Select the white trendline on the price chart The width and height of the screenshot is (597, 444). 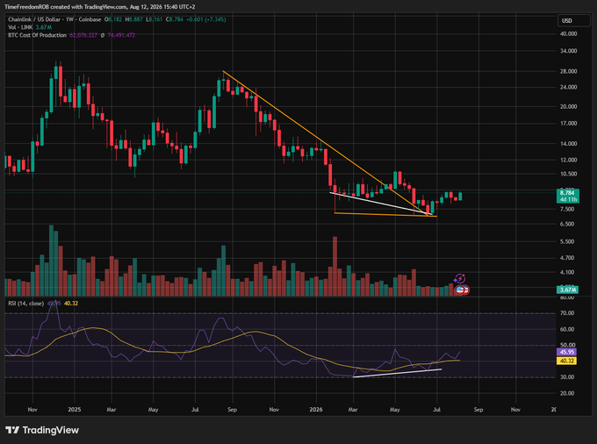click(x=381, y=204)
